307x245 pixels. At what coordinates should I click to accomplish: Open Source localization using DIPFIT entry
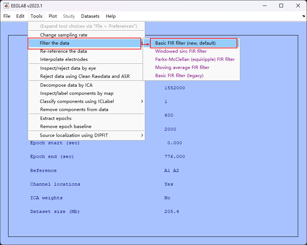pyautogui.click(x=86, y=135)
